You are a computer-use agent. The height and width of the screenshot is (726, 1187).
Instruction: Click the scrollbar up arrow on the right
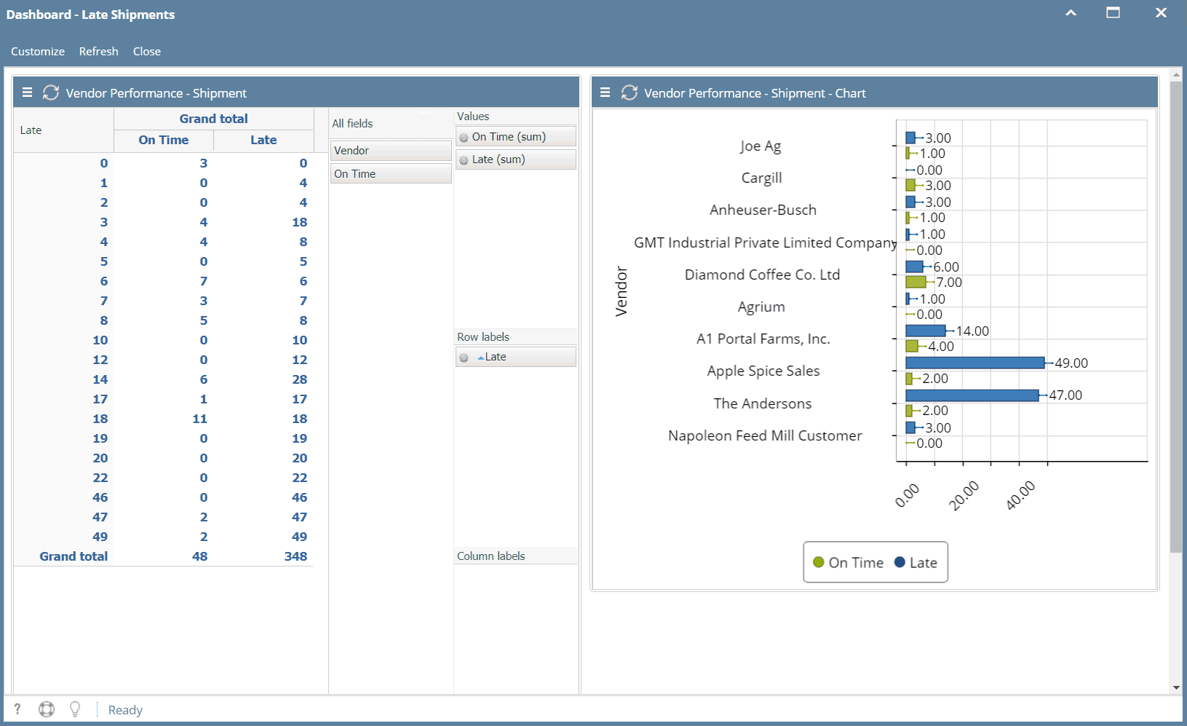tap(1176, 74)
